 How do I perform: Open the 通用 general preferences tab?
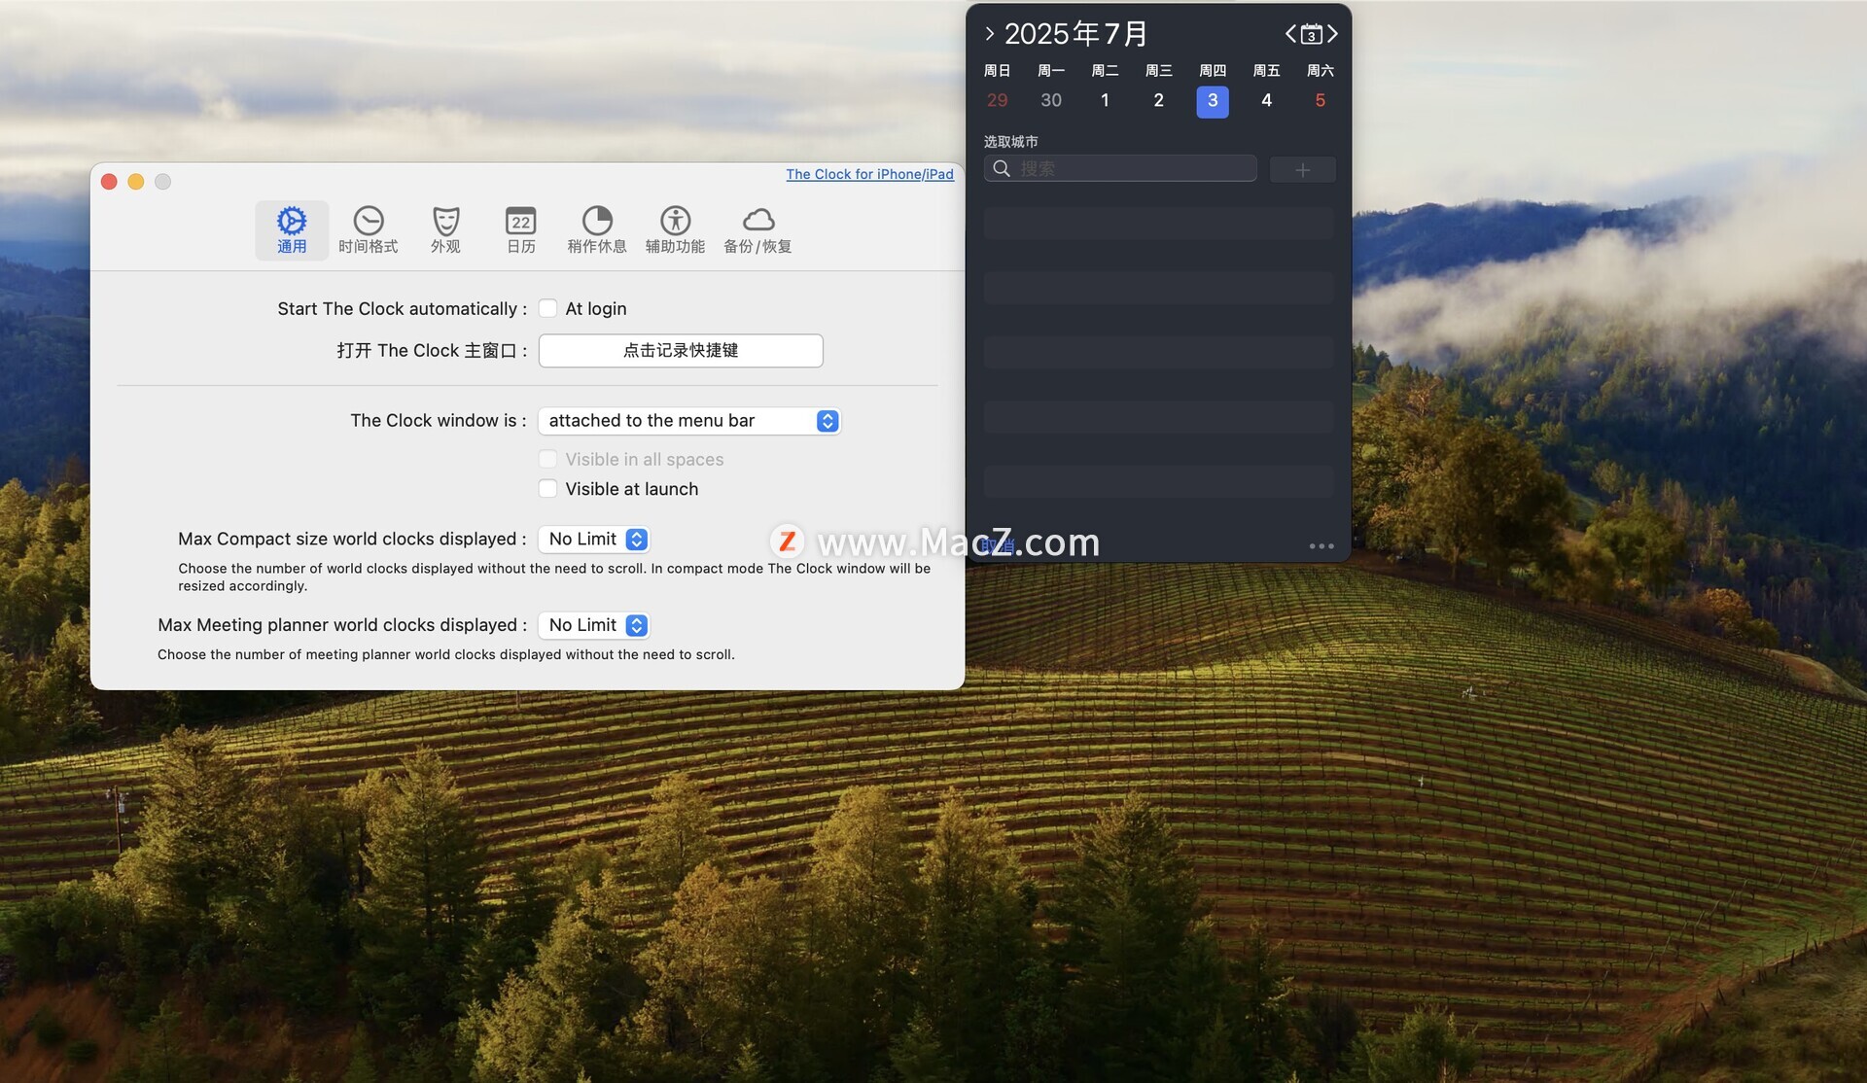[x=292, y=230]
